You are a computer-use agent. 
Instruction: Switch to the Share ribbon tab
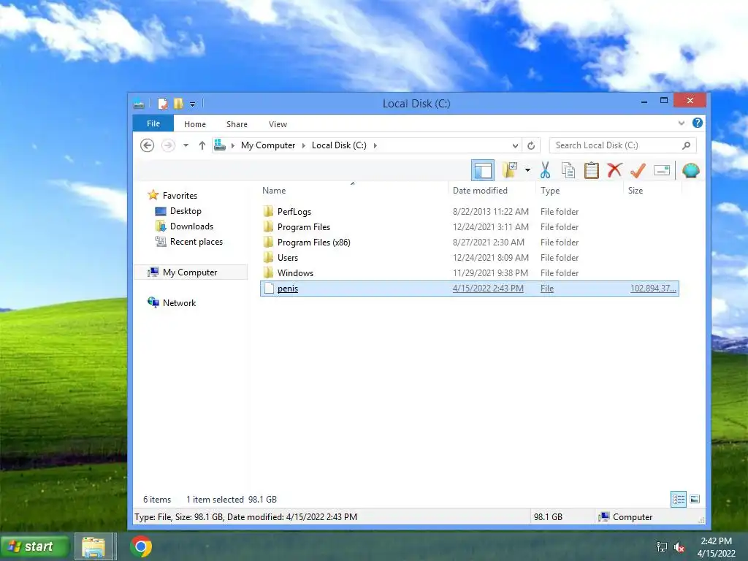(237, 124)
